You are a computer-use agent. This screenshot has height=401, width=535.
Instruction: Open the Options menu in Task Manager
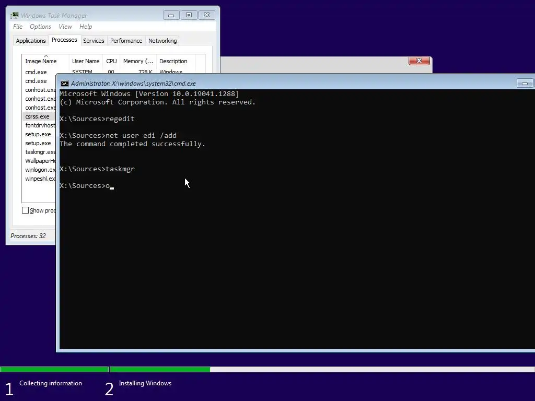click(x=40, y=27)
